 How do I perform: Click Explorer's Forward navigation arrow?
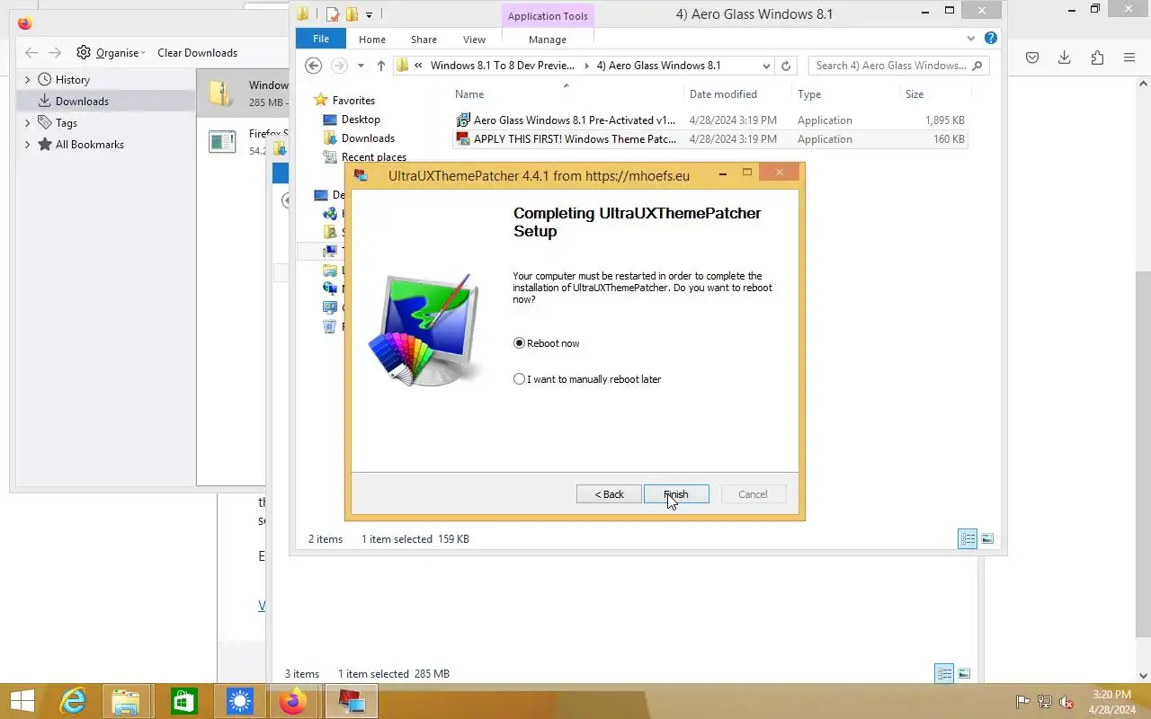[339, 66]
